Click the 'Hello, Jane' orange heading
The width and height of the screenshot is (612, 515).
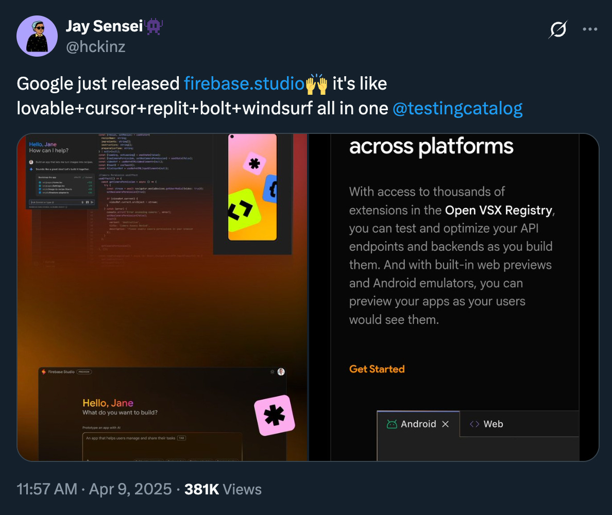pyautogui.click(x=108, y=403)
